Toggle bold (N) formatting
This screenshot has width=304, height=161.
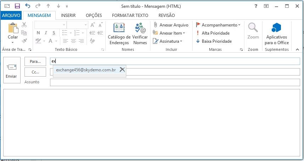[x=38, y=33]
